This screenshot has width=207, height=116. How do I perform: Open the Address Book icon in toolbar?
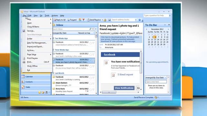(x=109, y=20)
